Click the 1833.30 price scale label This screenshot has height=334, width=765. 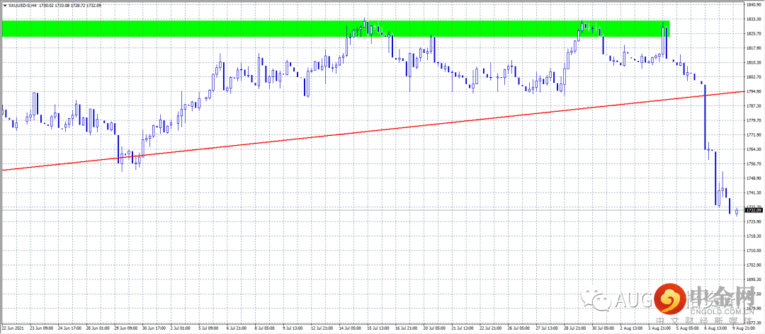pyautogui.click(x=754, y=19)
